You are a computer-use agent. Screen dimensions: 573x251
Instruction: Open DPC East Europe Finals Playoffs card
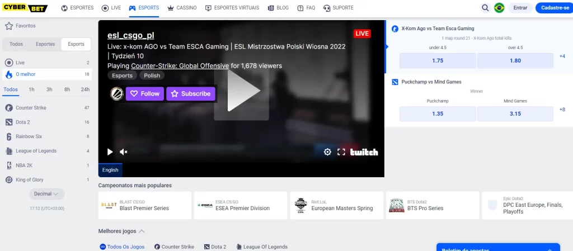tap(528, 205)
